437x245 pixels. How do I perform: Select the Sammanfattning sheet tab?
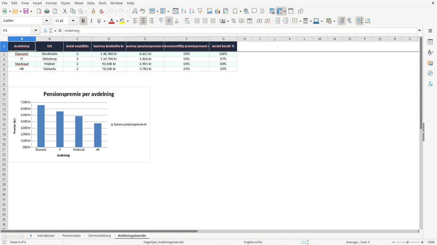(x=99, y=236)
